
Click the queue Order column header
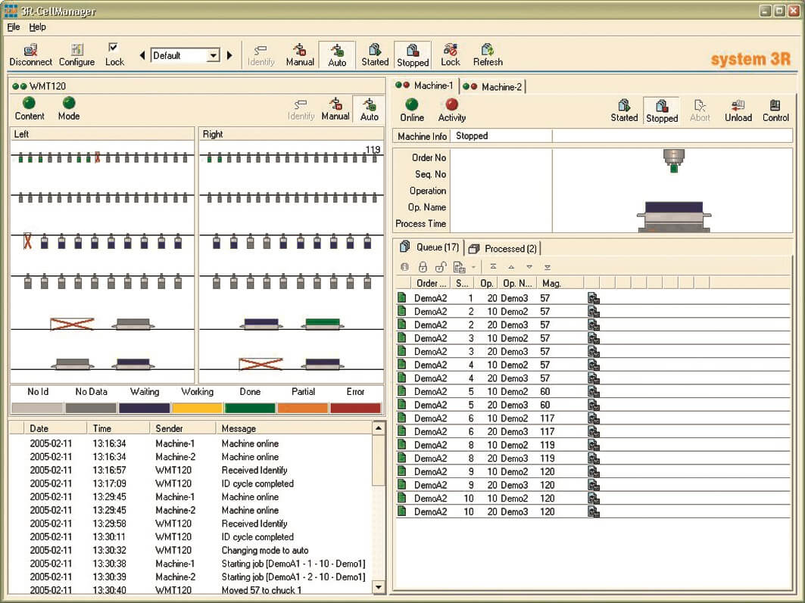point(431,283)
